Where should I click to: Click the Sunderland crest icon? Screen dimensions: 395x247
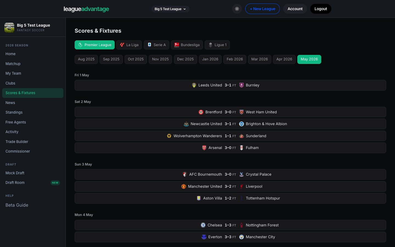(241, 136)
